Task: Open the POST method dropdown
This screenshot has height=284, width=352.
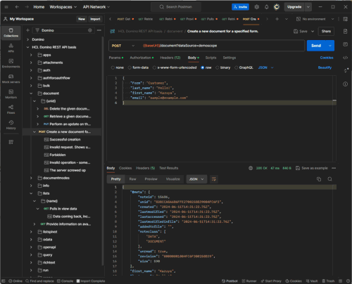Action: [x=123, y=46]
